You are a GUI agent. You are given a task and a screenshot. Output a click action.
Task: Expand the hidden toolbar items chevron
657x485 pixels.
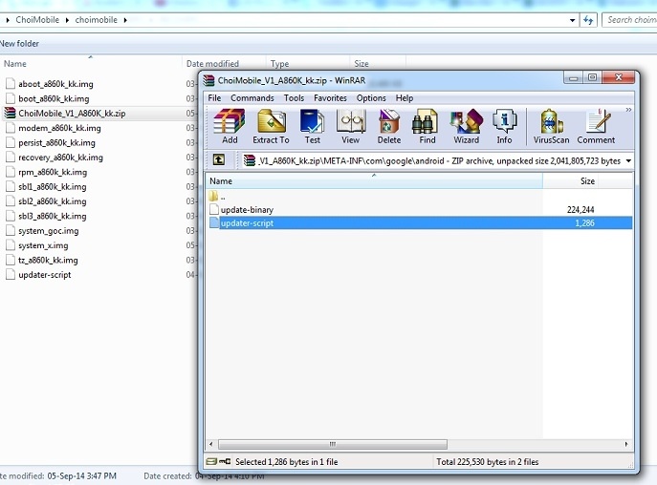click(x=628, y=111)
